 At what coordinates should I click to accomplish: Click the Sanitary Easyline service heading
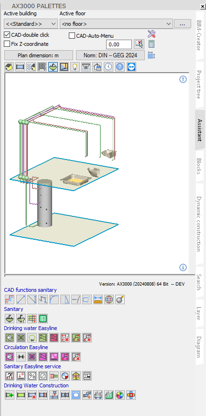coord(33,366)
